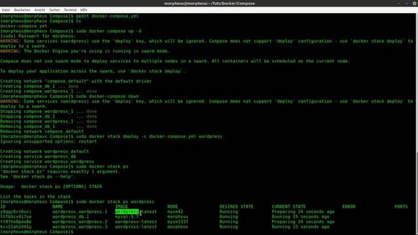Click the 'NAME' column header
The height and width of the screenshot is (235, 418).
pos(57,206)
